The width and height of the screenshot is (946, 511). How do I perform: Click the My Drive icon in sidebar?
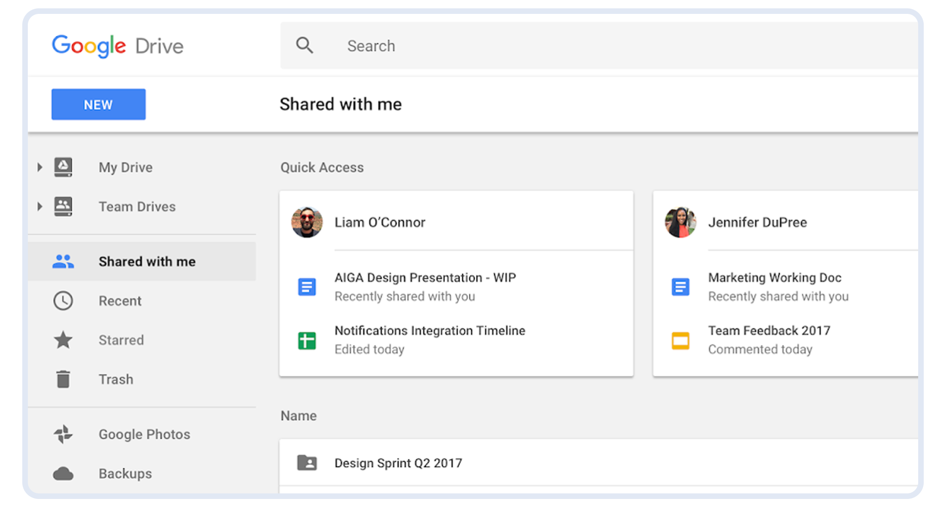[63, 167]
